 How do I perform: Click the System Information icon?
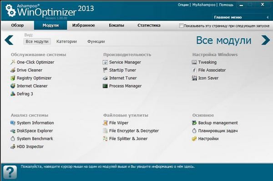(x=13, y=123)
